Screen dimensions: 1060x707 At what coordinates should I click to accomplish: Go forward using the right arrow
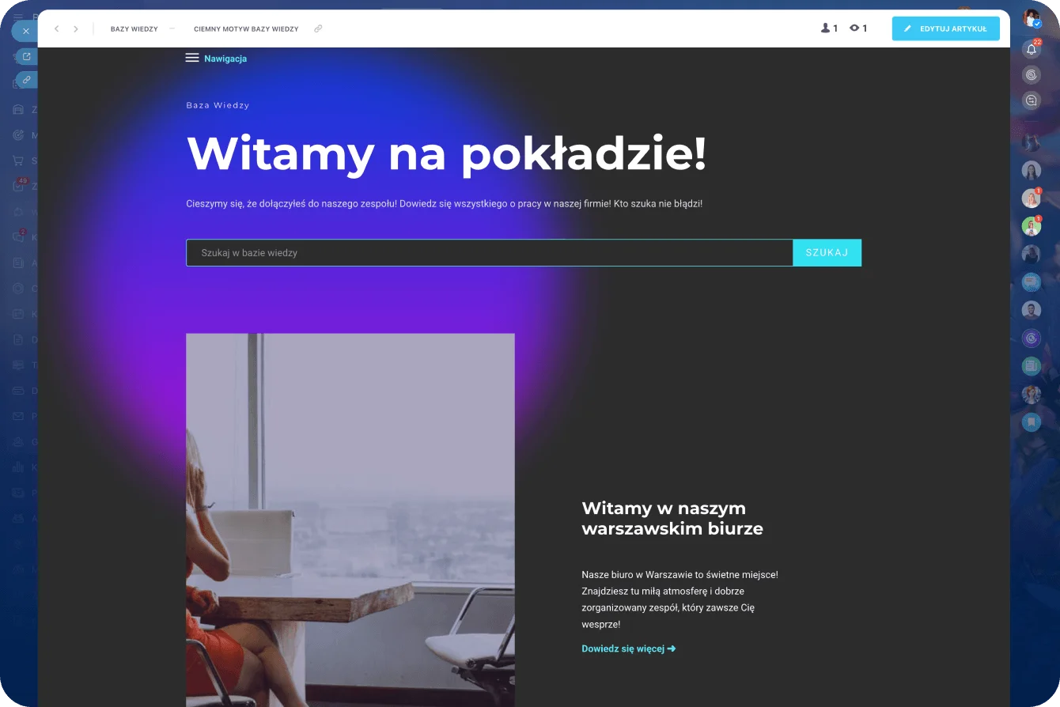(x=76, y=28)
